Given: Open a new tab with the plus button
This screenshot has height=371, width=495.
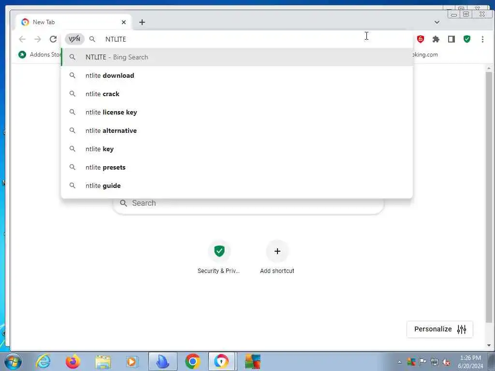Looking at the screenshot, I should pyautogui.click(x=142, y=22).
